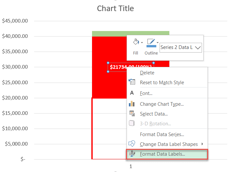Click the Outline pen icon
This screenshot has width=232, height=172.
[x=151, y=42]
